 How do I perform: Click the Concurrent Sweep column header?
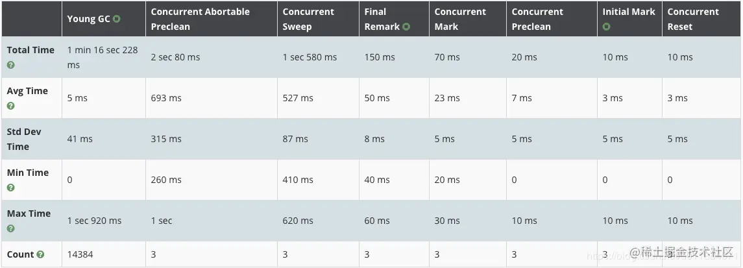coord(308,19)
